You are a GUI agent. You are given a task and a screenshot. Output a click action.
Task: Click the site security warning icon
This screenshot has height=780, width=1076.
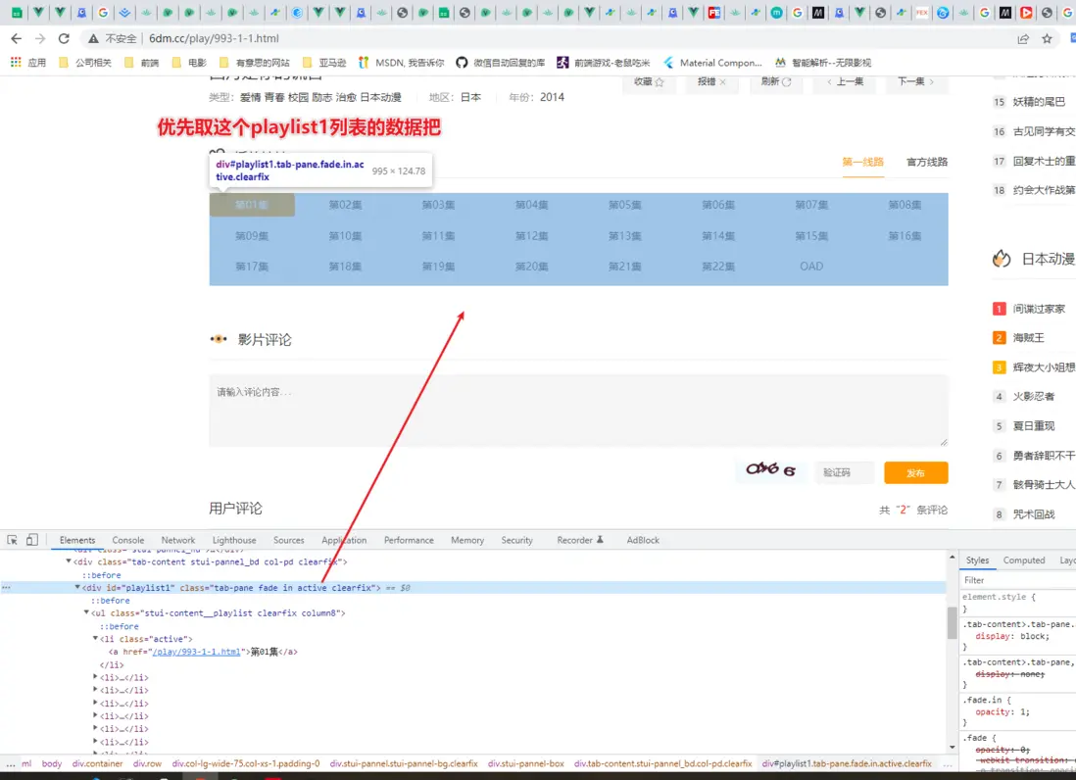pyautogui.click(x=93, y=38)
